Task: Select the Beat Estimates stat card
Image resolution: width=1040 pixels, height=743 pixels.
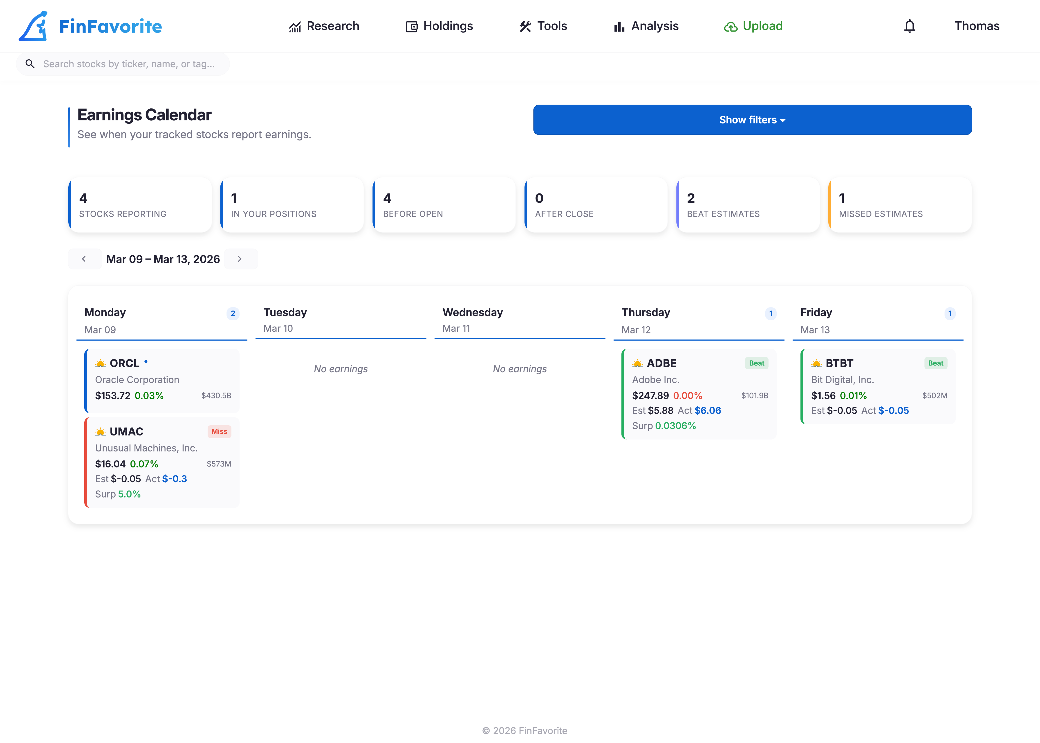Action: point(748,205)
